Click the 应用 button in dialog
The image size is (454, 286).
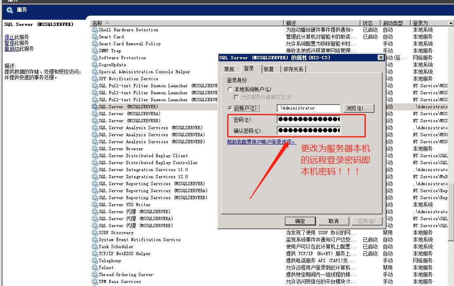click(x=367, y=221)
